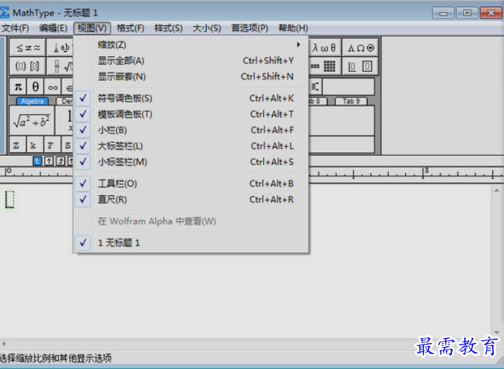Select window entry 1 无标题 1
504x369 pixels.
[192, 243]
